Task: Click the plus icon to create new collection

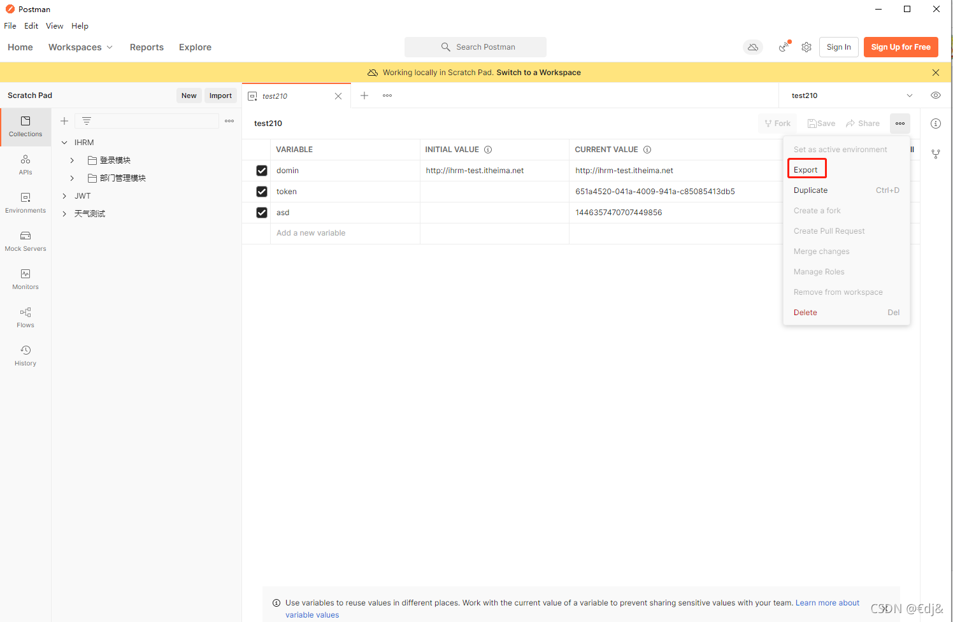Action: pyautogui.click(x=64, y=121)
